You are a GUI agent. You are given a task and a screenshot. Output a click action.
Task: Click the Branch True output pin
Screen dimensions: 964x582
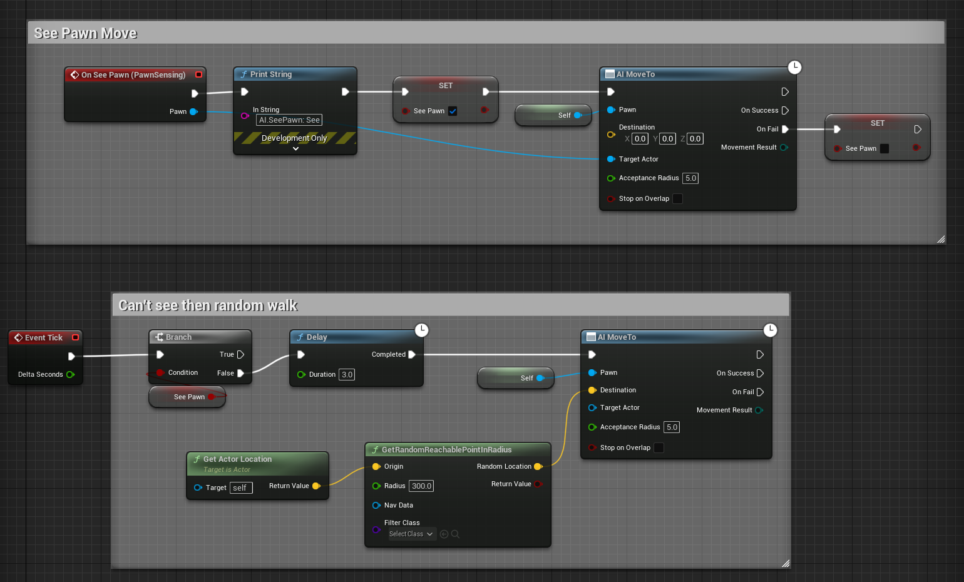(240, 354)
